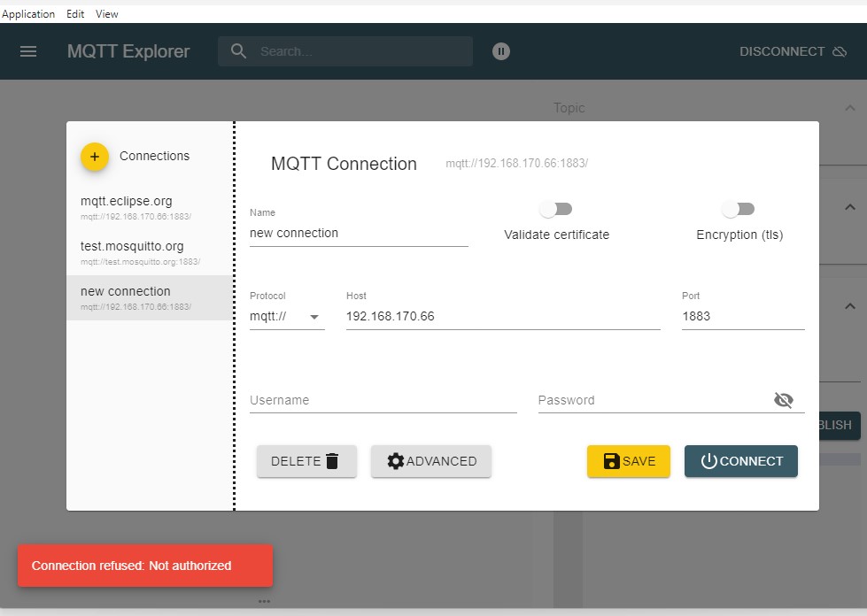Click the Save button with floppy icon

628,461
